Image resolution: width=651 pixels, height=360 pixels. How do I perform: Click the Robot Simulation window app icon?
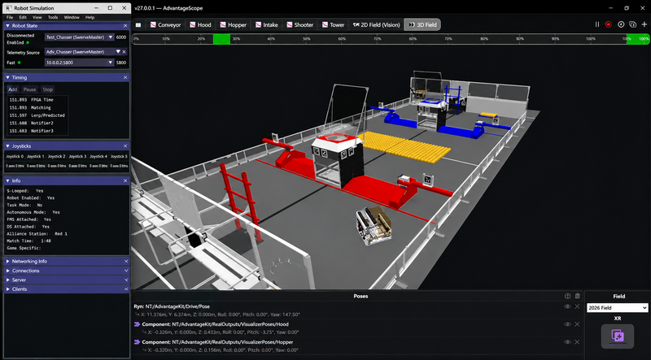pyautogui.click(x=9, y=8)
